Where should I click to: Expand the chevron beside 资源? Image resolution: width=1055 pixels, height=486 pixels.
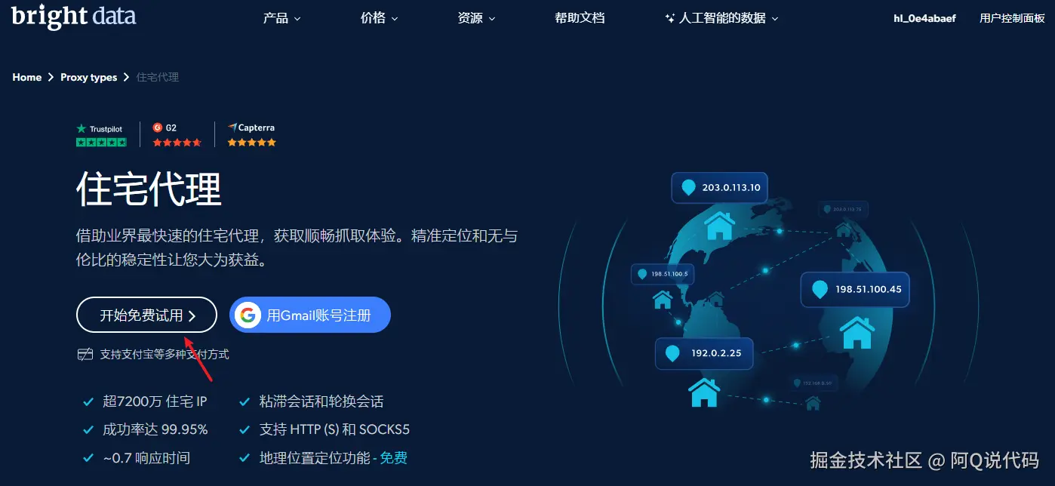point(492,19)
